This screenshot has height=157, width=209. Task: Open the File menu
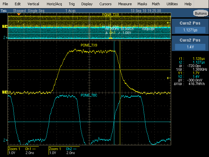[x=5, y=4]
